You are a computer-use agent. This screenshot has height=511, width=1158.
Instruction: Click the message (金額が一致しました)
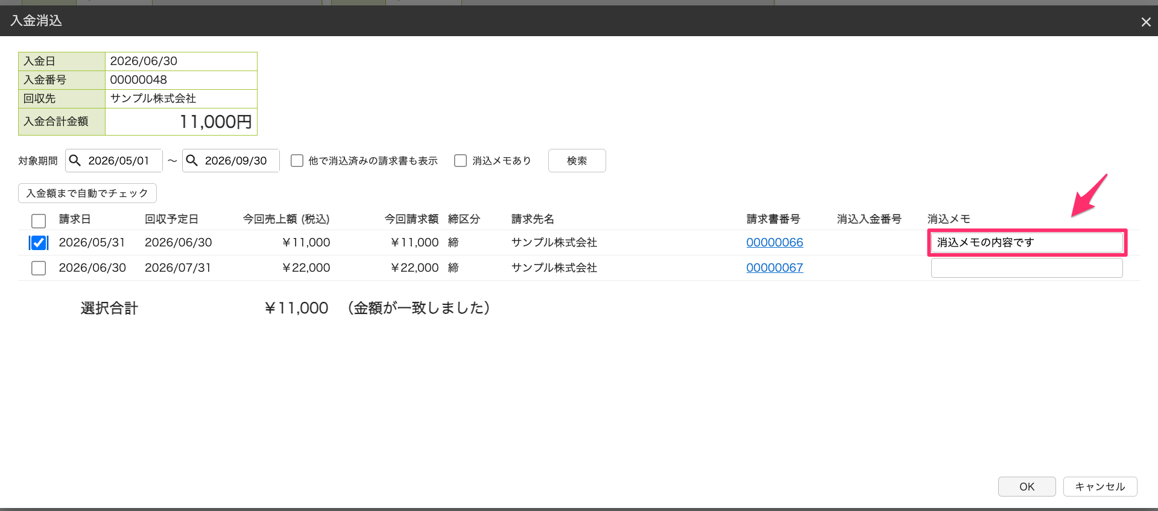[419, 308]
